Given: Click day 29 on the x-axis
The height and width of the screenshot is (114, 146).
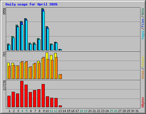Looking at the screenshot, I should tap(128, 111).
